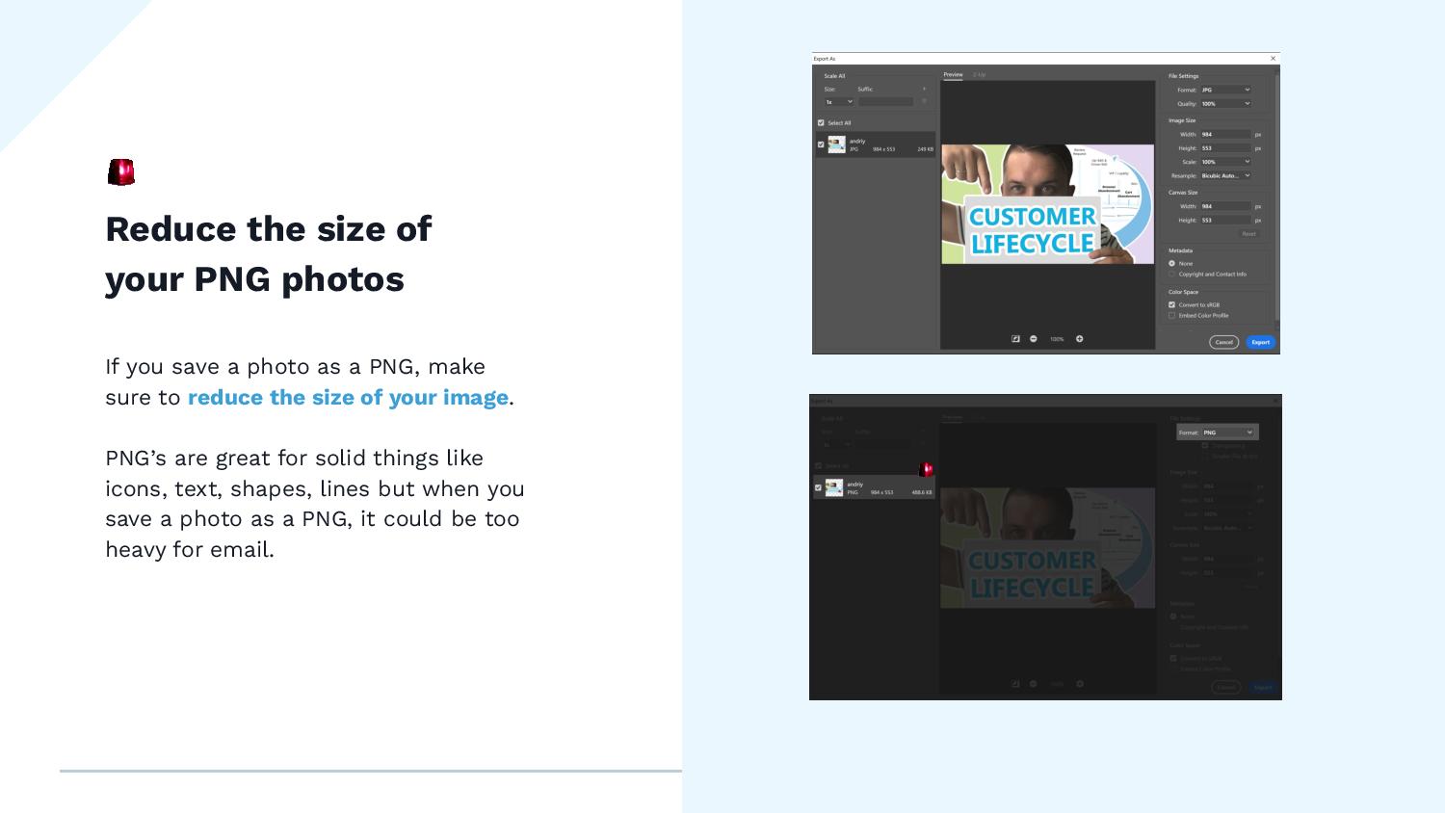Enable Embed Color Profile in JPG dialog
Screen dimensions: 1445x813
1172,315
